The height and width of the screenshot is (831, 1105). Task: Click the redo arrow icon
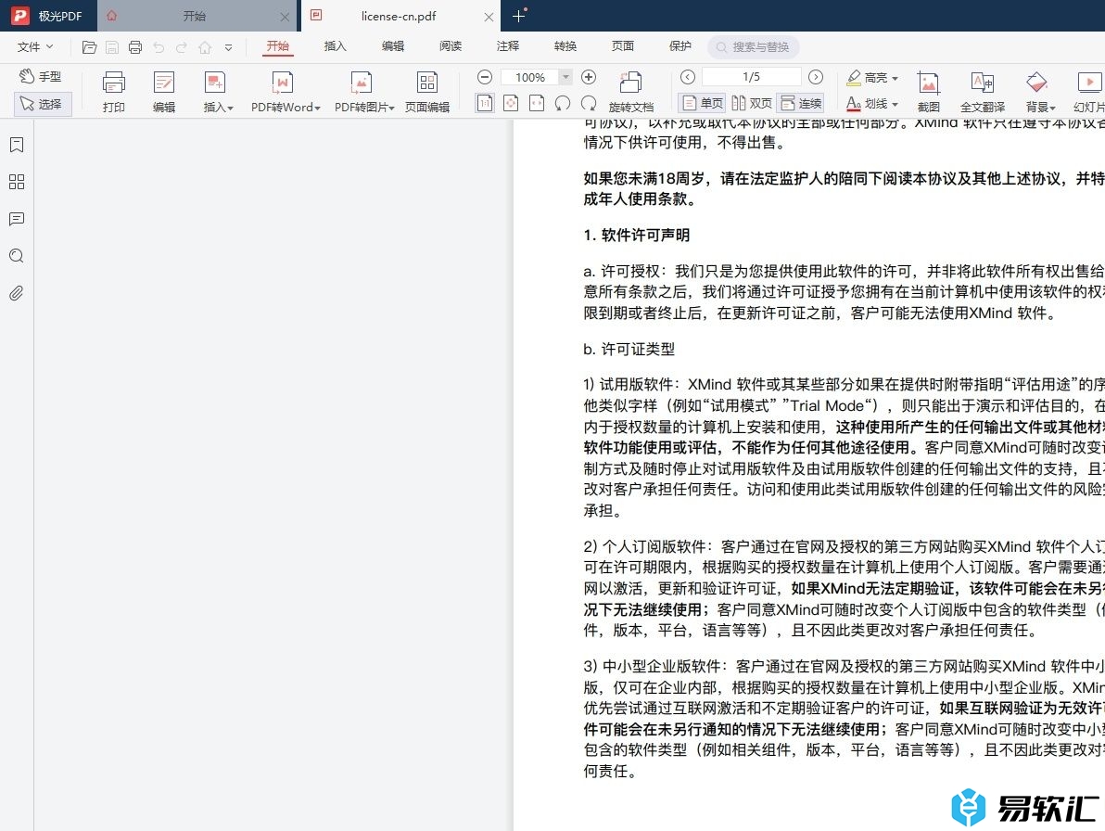181,47
